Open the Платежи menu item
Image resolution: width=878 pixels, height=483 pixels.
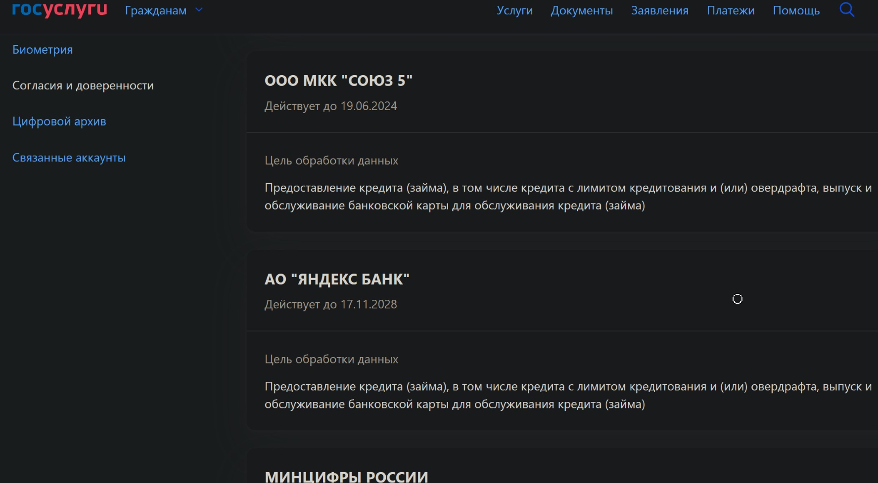[731, 10]
